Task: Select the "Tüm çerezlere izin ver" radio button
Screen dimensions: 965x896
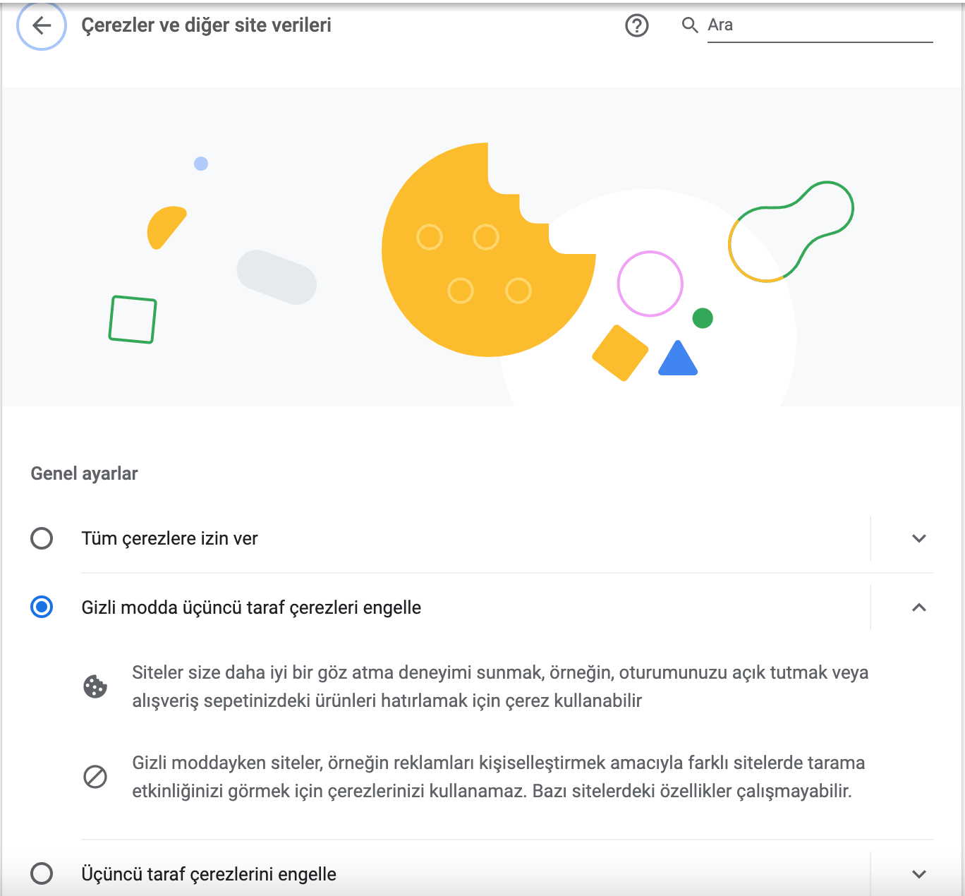Action: tap(42, 538)
